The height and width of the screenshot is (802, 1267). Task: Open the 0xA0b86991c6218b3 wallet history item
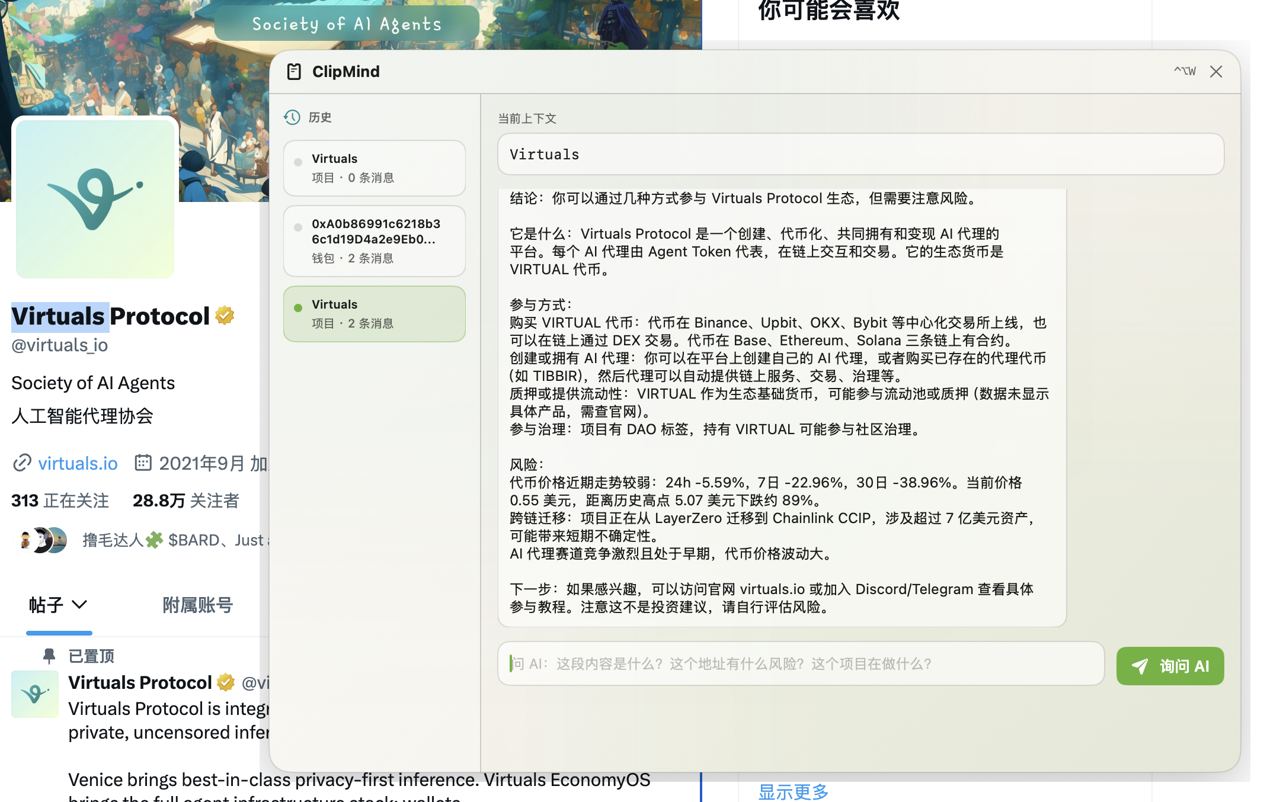coord(375,241)
